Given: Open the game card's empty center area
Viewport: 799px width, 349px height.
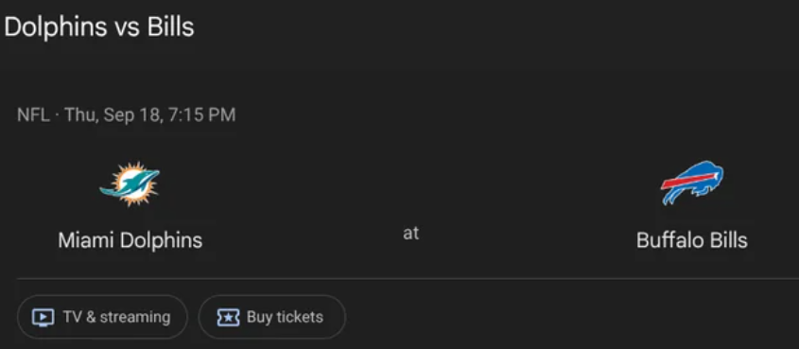Looking at the screenshot, I should pyautogui.click(x=410, y=183).
